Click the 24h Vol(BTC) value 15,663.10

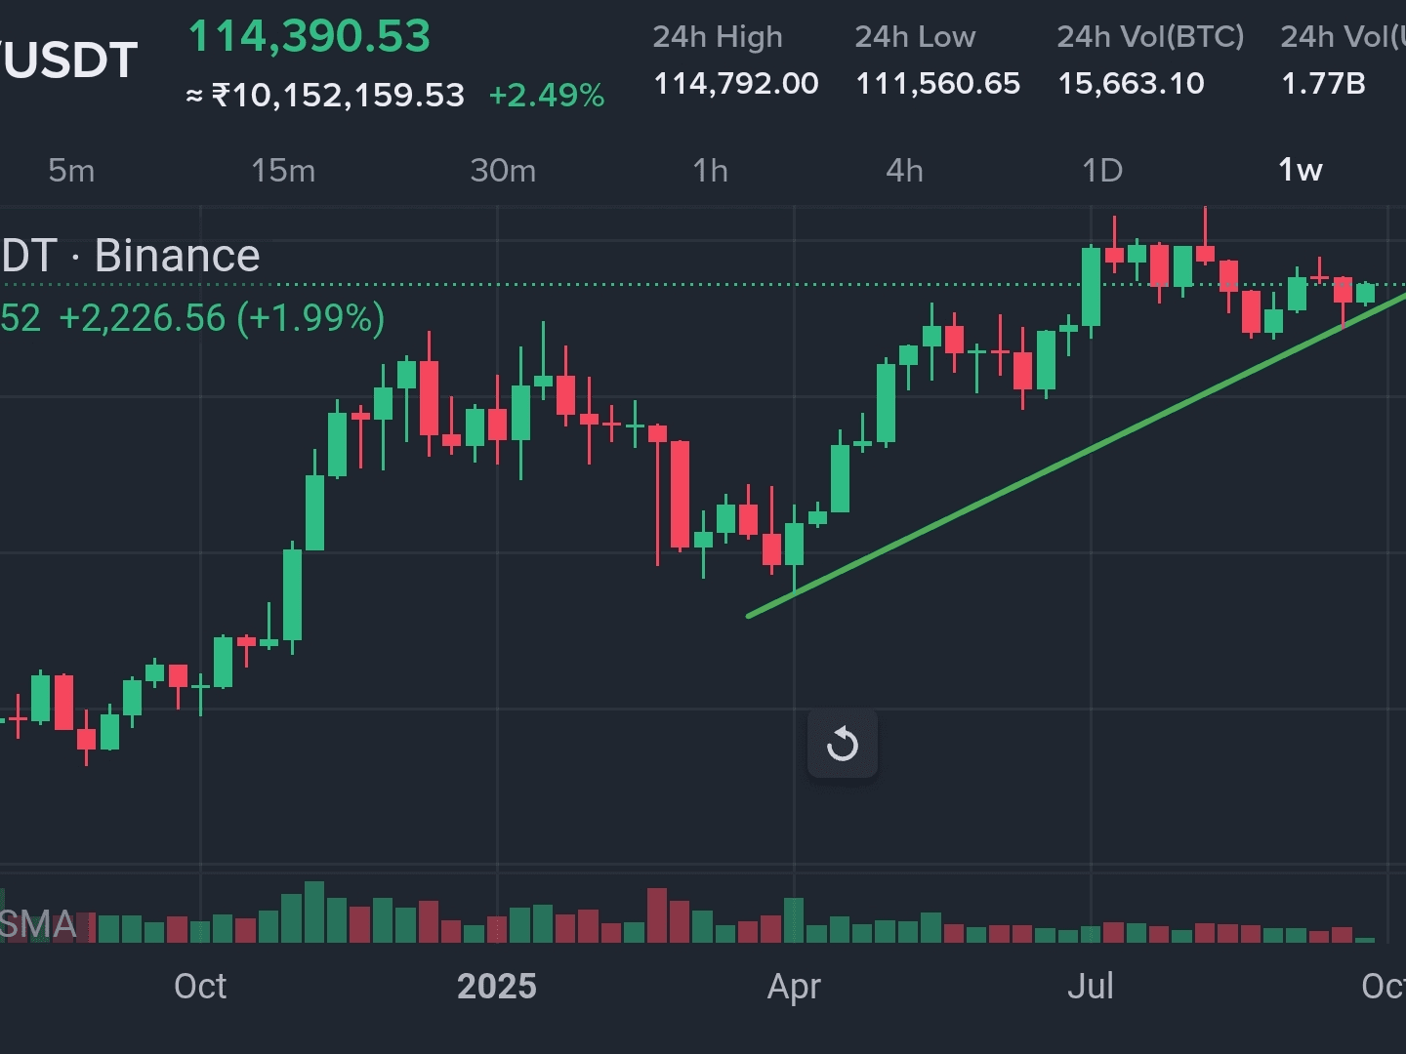[x=1131, y=84]
